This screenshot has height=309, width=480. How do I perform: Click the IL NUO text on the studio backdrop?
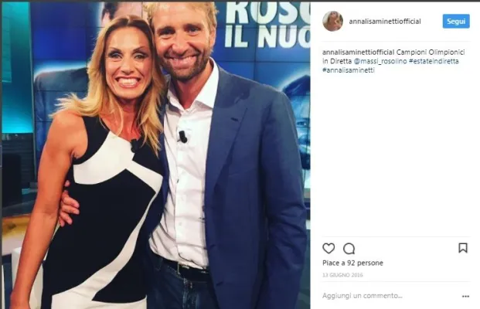pos(267,37)
